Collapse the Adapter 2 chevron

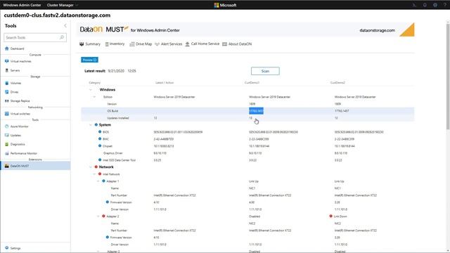point(98,216)
